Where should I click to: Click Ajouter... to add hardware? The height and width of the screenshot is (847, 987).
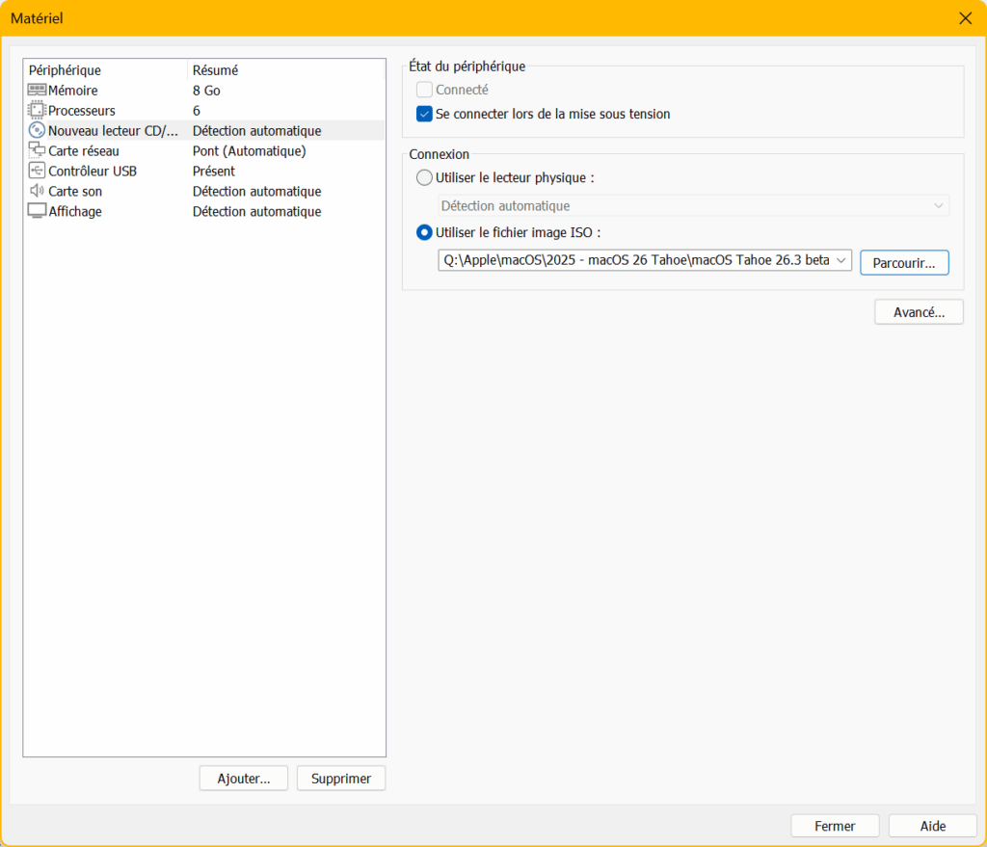click(244, 779)
